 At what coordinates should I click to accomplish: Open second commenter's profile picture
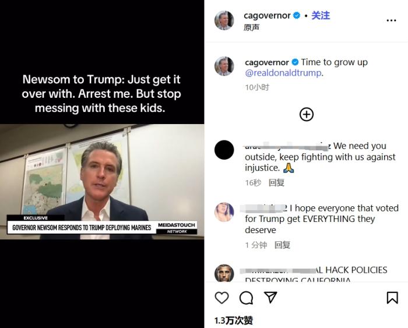(224, 212)
